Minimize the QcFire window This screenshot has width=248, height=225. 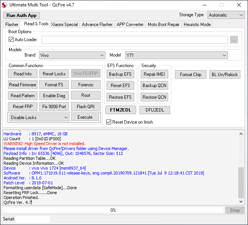(x=205, y=5)
